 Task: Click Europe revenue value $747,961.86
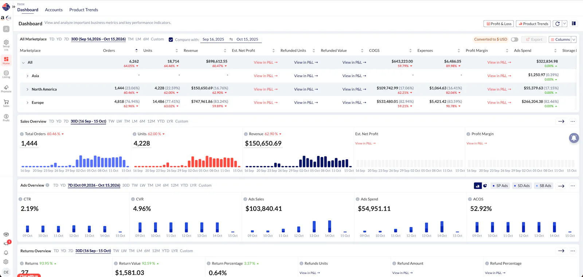click(x=202, y=102)
